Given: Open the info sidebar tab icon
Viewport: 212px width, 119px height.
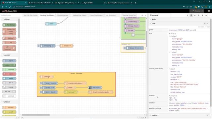Looking at the screenshot, I should pos(187,15).
